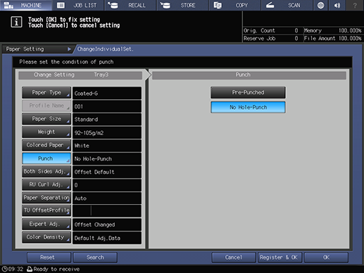Click the Auto paper separation value
This screenshot has width=364, height=273.
click(x=107, y=198)
